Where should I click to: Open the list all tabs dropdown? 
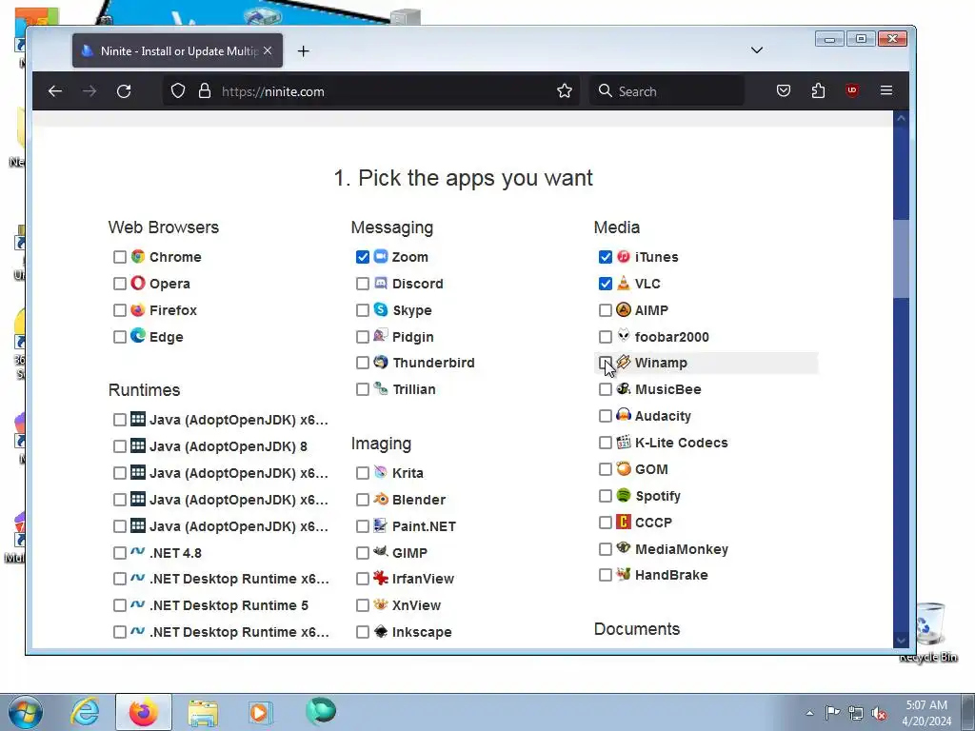[x=757, y=50]
